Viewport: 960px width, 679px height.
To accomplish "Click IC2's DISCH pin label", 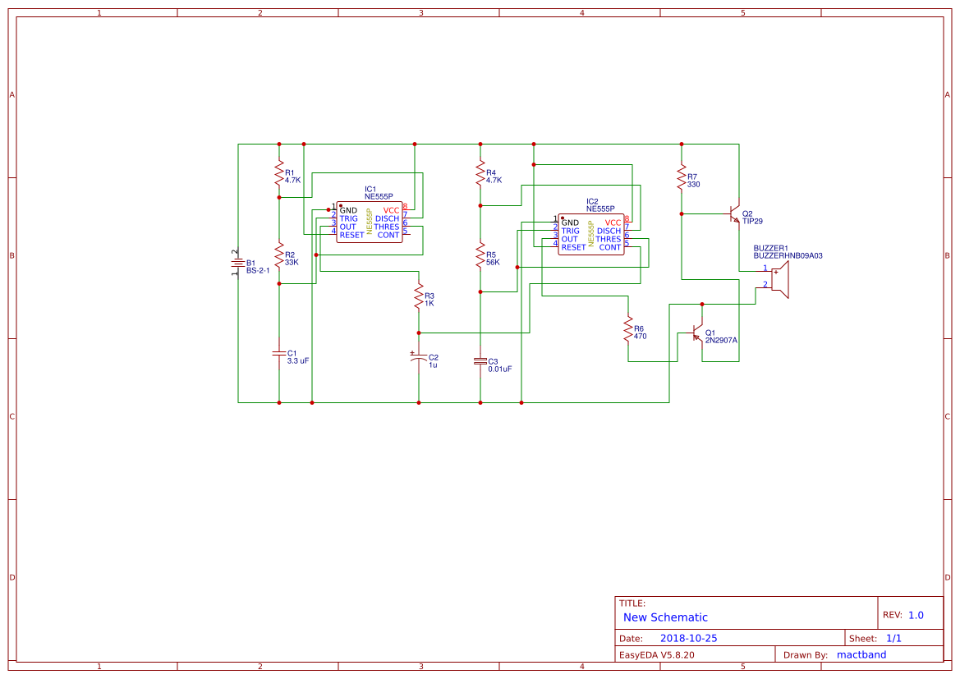I will pyautogui.click(x=609, y=231).
